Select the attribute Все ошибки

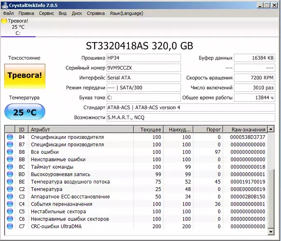pyautogui.click(x=45, y=152)
